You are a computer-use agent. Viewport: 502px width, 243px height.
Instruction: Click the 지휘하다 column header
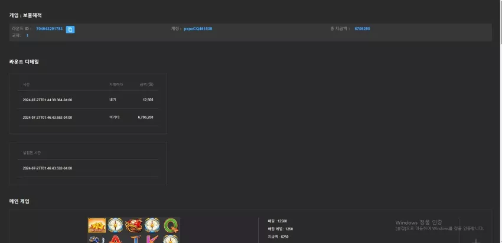116,85
